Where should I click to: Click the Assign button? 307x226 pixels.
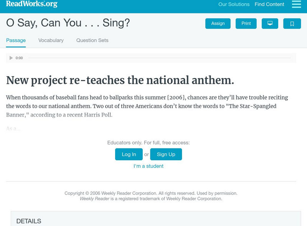(218, 23)
